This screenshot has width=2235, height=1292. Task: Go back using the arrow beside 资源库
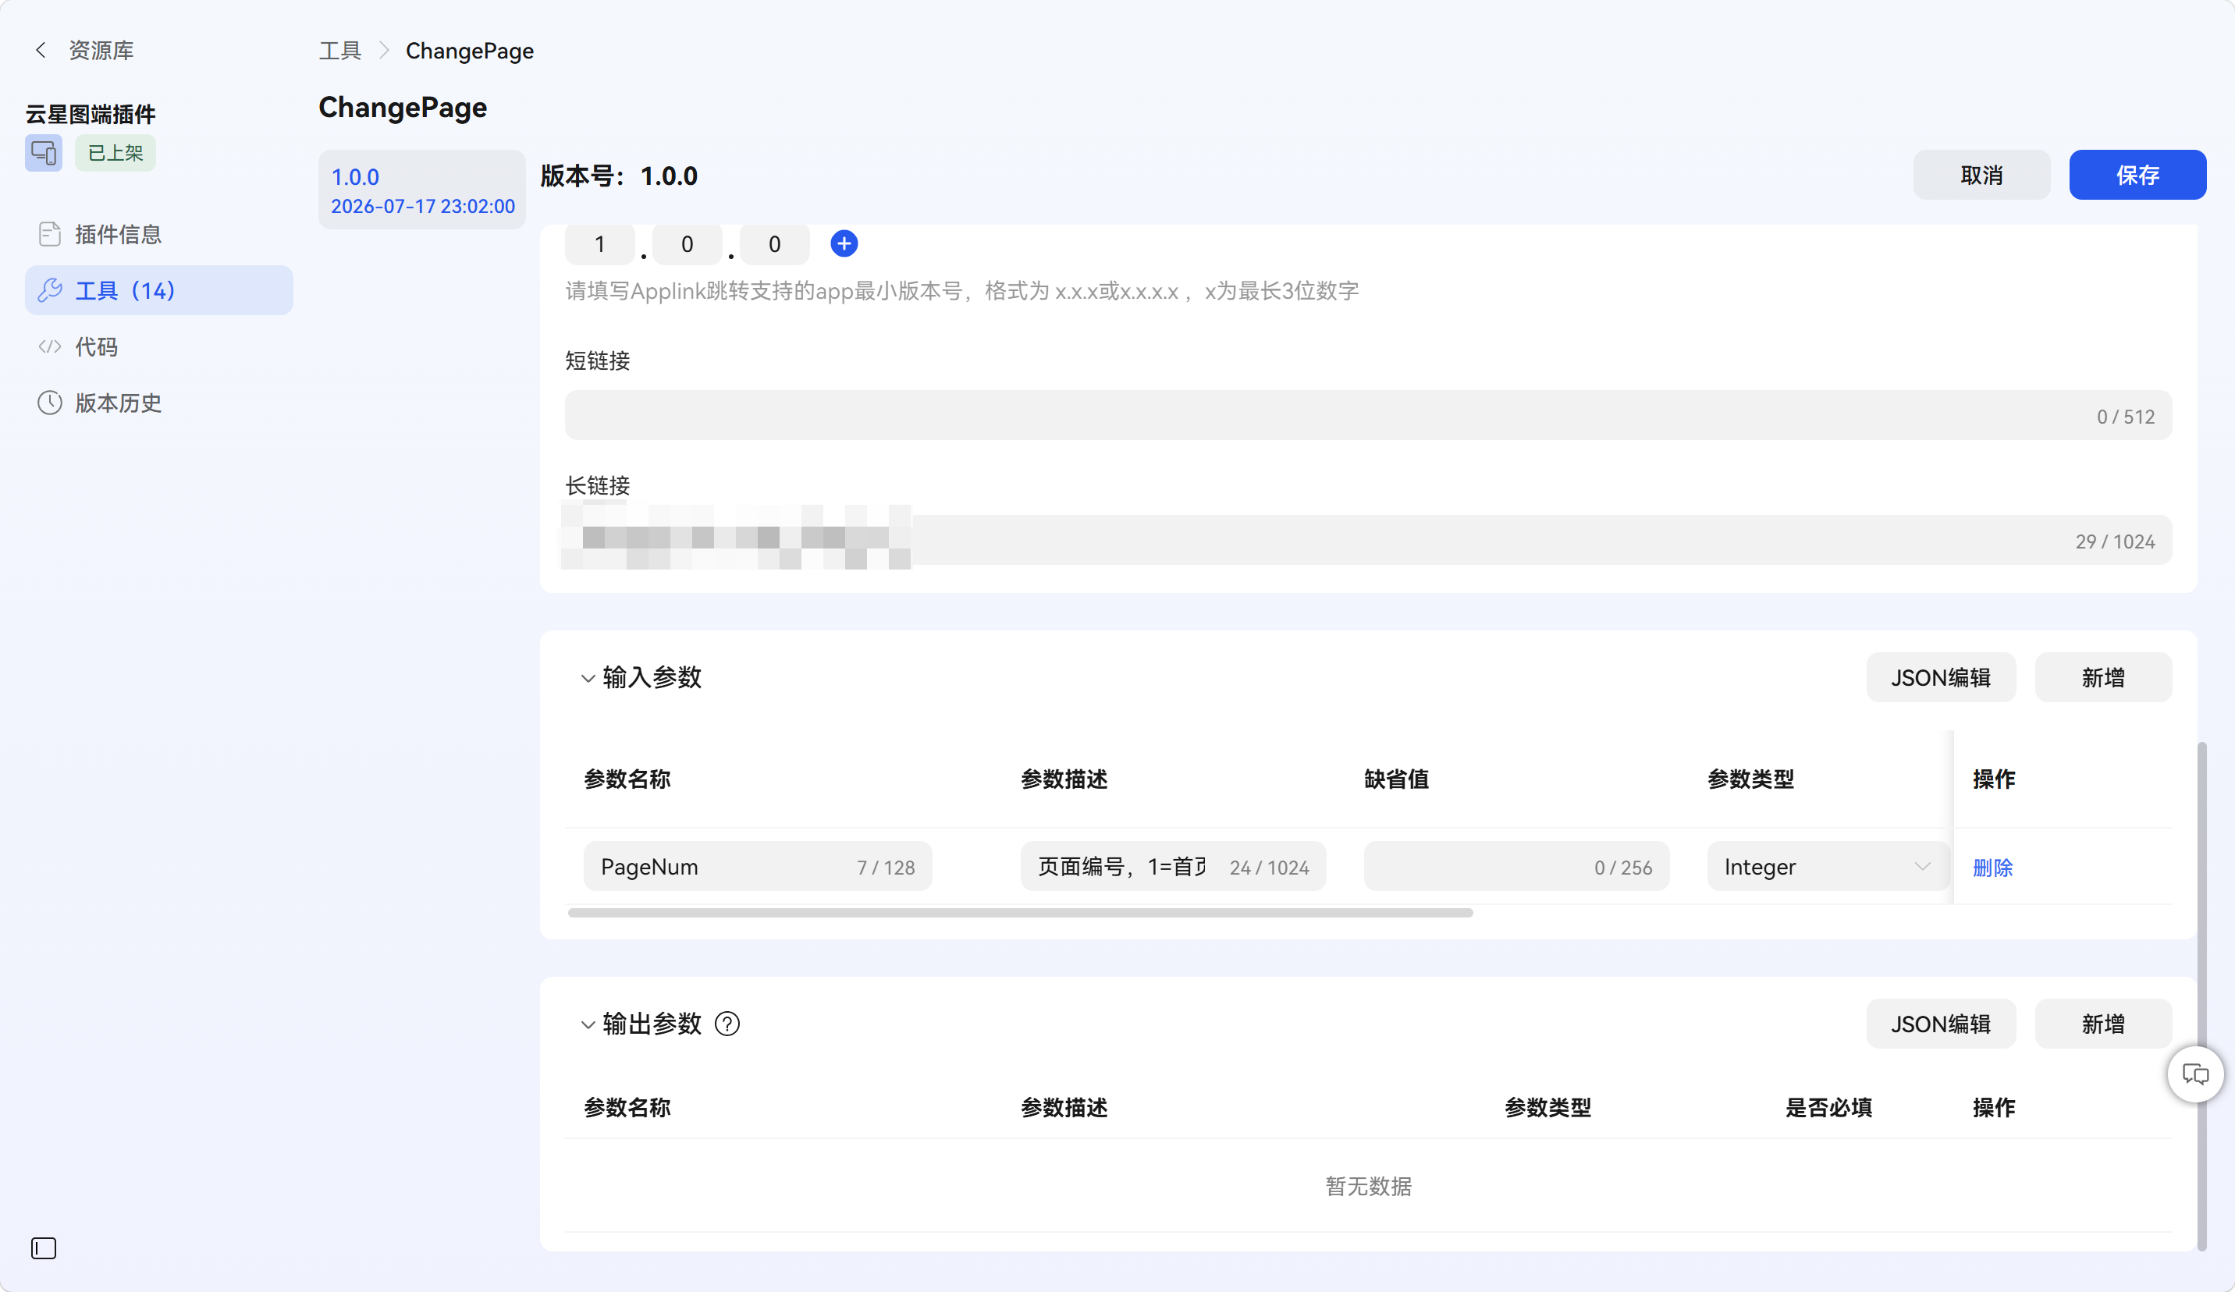coord(40,51)
